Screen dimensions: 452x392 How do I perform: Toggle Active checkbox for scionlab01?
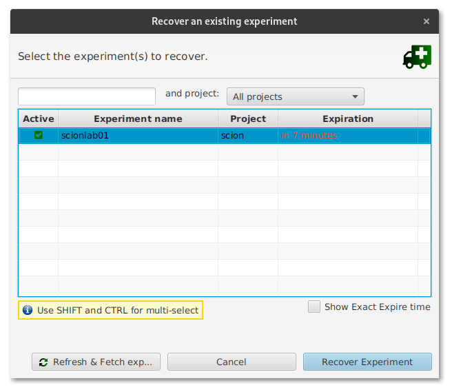39,135
